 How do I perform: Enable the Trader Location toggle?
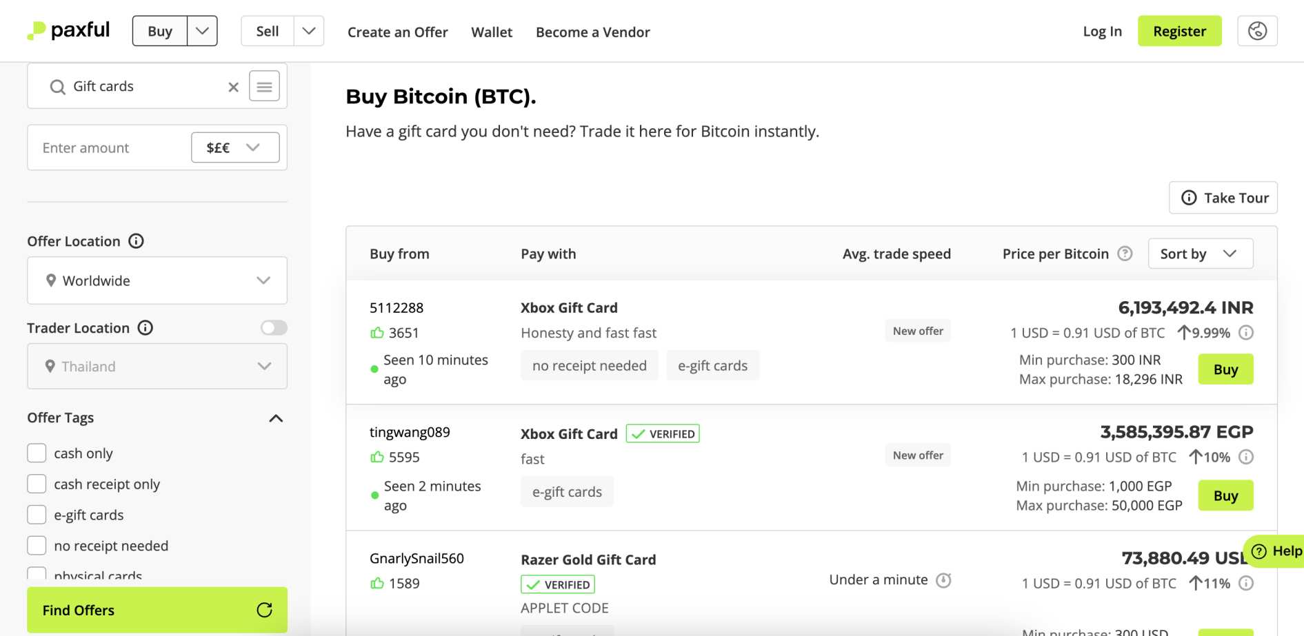point(274,328)
